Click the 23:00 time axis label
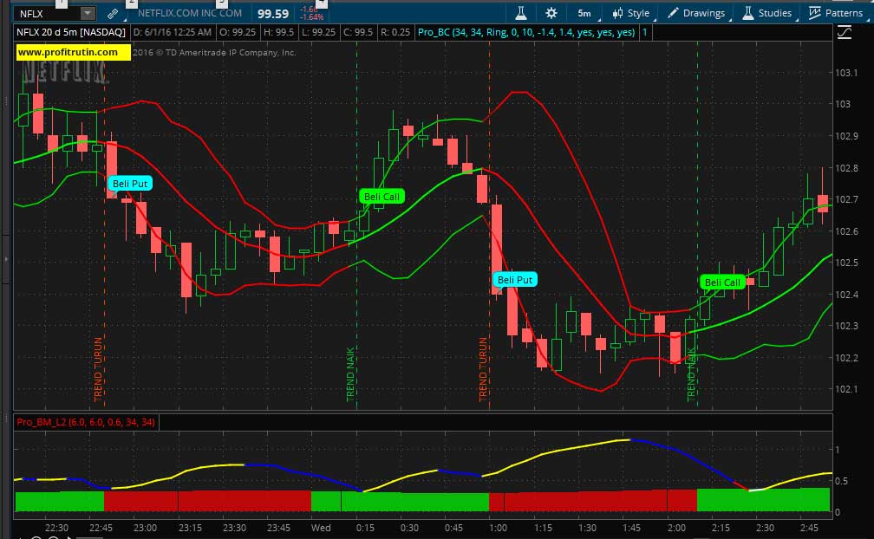The width and height of the screenshot is (874, 539). pos(145,528)
